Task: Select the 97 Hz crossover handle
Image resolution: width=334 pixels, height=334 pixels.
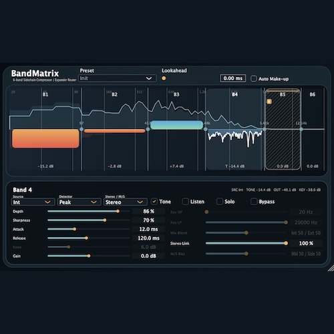Action: pyautogui.click(x=81, y=129)
